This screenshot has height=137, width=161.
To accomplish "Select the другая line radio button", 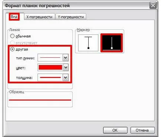I will 12,49.
